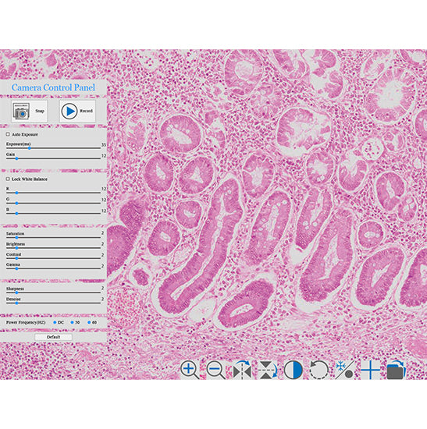Start recording with the Record play icon
This screenshot has height=429, width=427.
[x=69, y=111]
